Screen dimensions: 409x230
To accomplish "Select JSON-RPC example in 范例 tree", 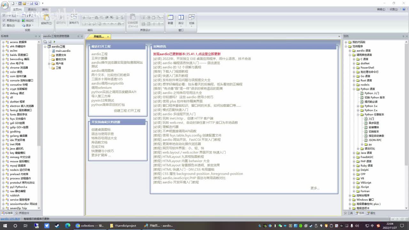I will point(375,140).
